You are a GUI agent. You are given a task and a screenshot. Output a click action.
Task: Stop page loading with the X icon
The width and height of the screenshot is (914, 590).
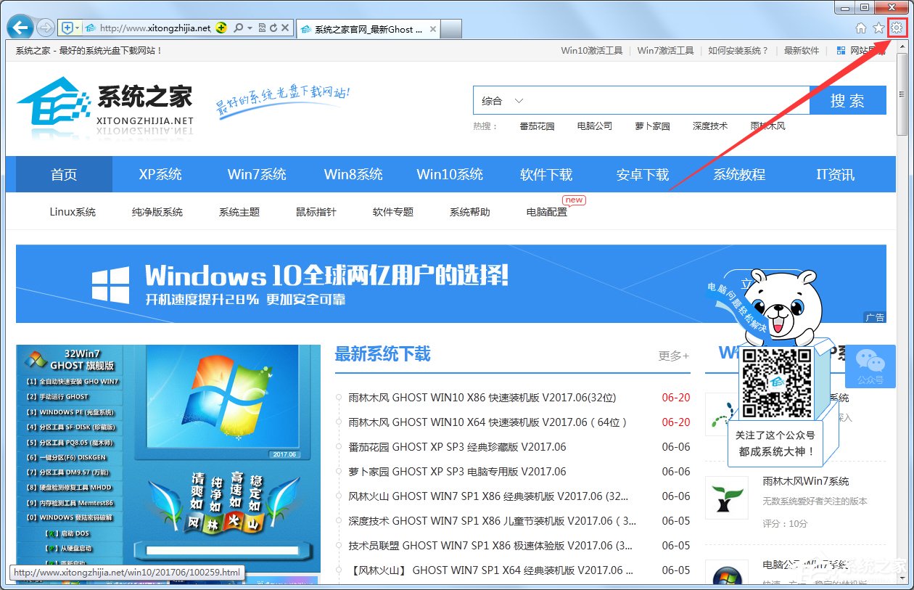(x=285, y=27)
